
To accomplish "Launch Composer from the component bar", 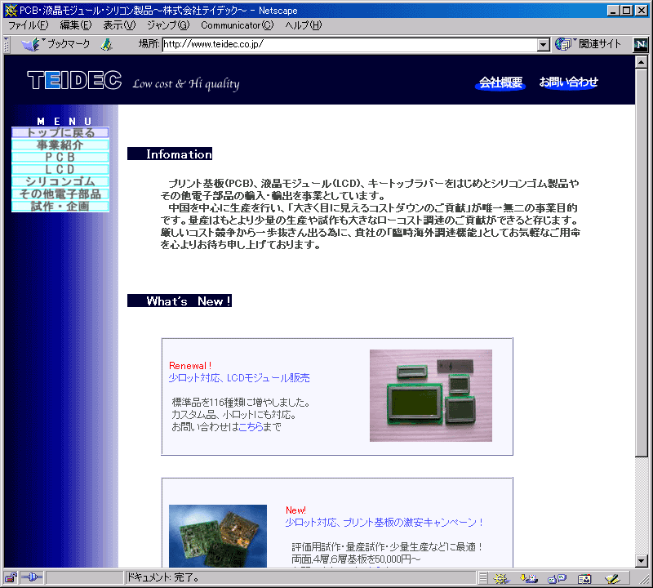I will (612, 578).
